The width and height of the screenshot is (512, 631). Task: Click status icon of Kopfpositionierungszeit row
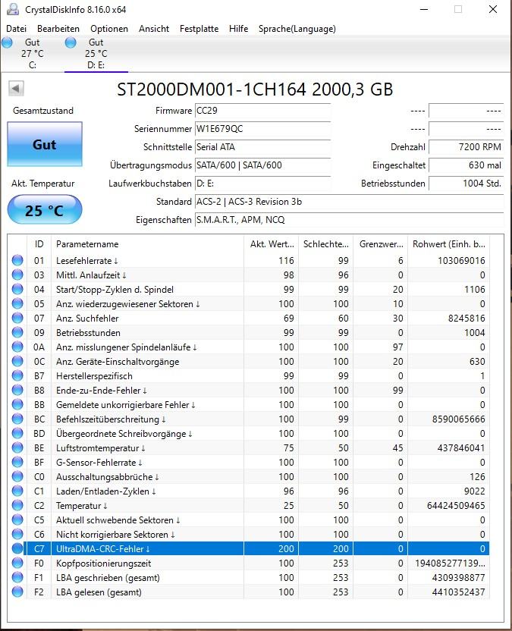pyautogui.click(x=17, y=563)
